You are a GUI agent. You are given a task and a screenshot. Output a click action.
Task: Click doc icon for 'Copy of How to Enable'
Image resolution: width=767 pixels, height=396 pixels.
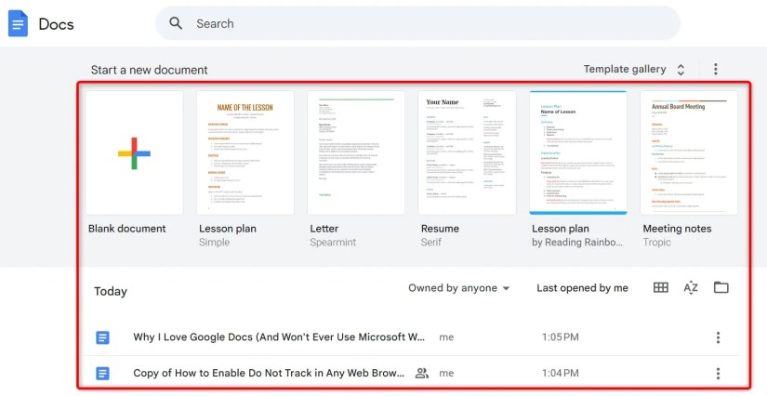click(x=102, y=374)
